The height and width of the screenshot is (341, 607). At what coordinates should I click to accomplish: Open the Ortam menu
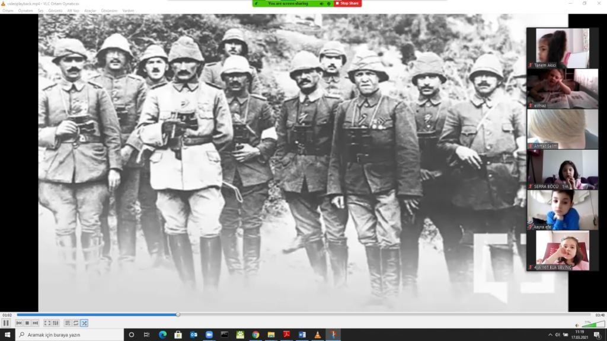coord(8,11)
